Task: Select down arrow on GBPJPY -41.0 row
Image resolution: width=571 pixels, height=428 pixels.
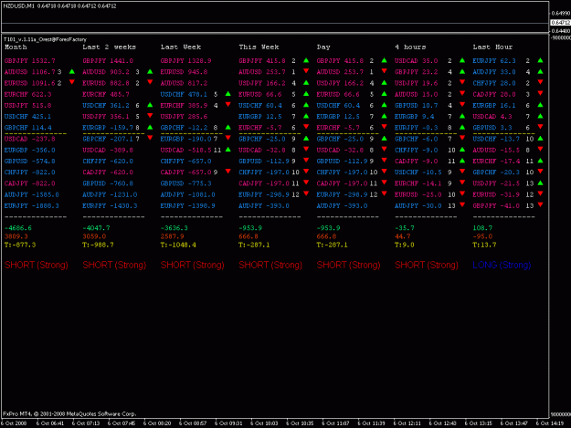Action: [x=541, y=205]
